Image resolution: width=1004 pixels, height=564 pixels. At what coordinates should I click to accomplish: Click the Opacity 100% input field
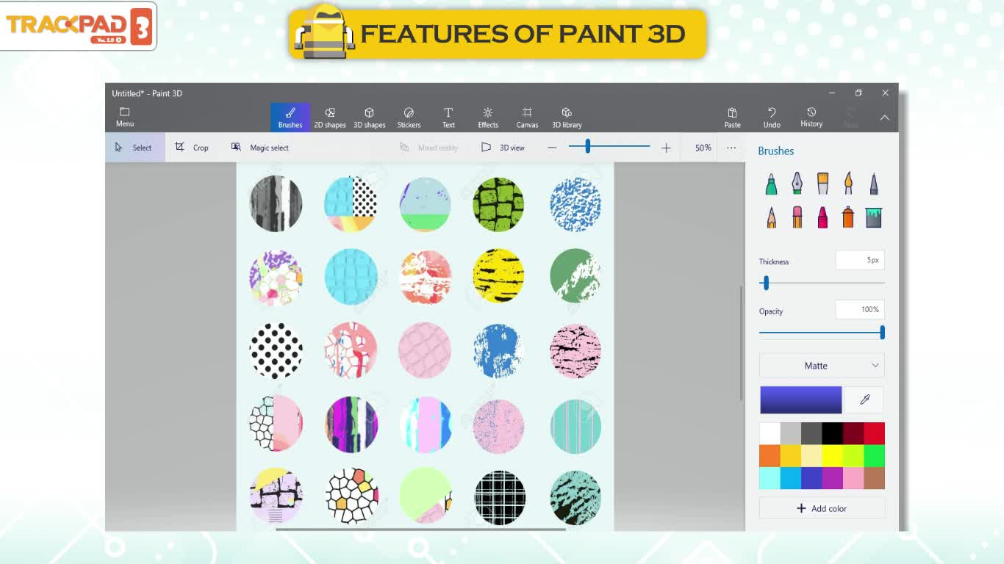(x=860, y=309)
